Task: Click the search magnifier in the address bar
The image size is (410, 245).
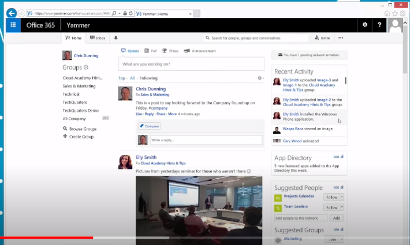Action: tap(114, 13)
